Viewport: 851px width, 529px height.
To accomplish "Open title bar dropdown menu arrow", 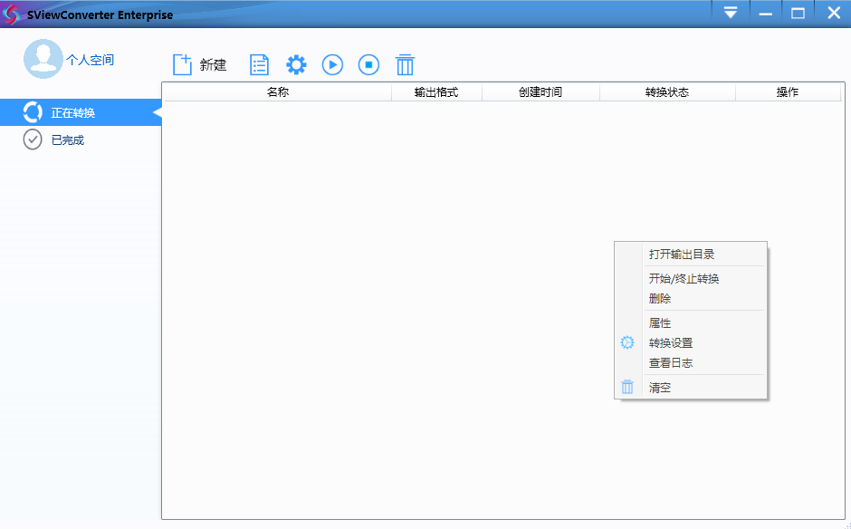I will coord(731,13).
